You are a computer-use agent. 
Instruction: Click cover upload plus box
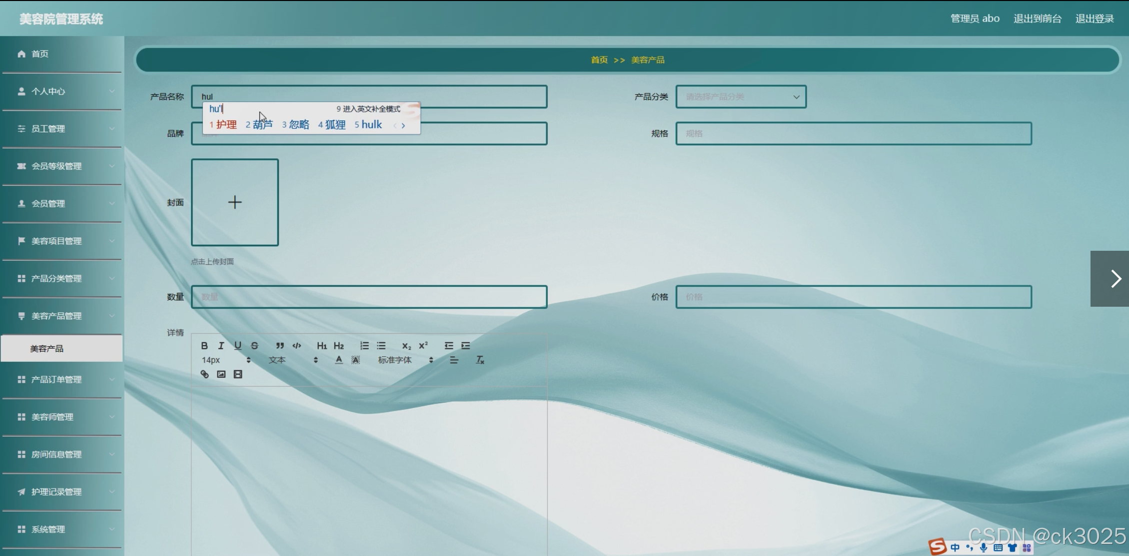pos(235,202)
